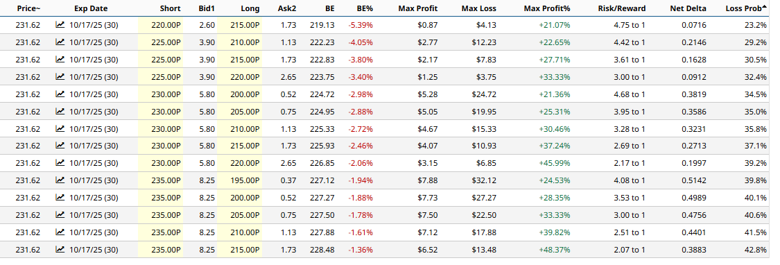Open chart icon for 230.00P/220.00P spread row
Screen dimensions: 780x265
pyautogui.click(x=60, y=163)
